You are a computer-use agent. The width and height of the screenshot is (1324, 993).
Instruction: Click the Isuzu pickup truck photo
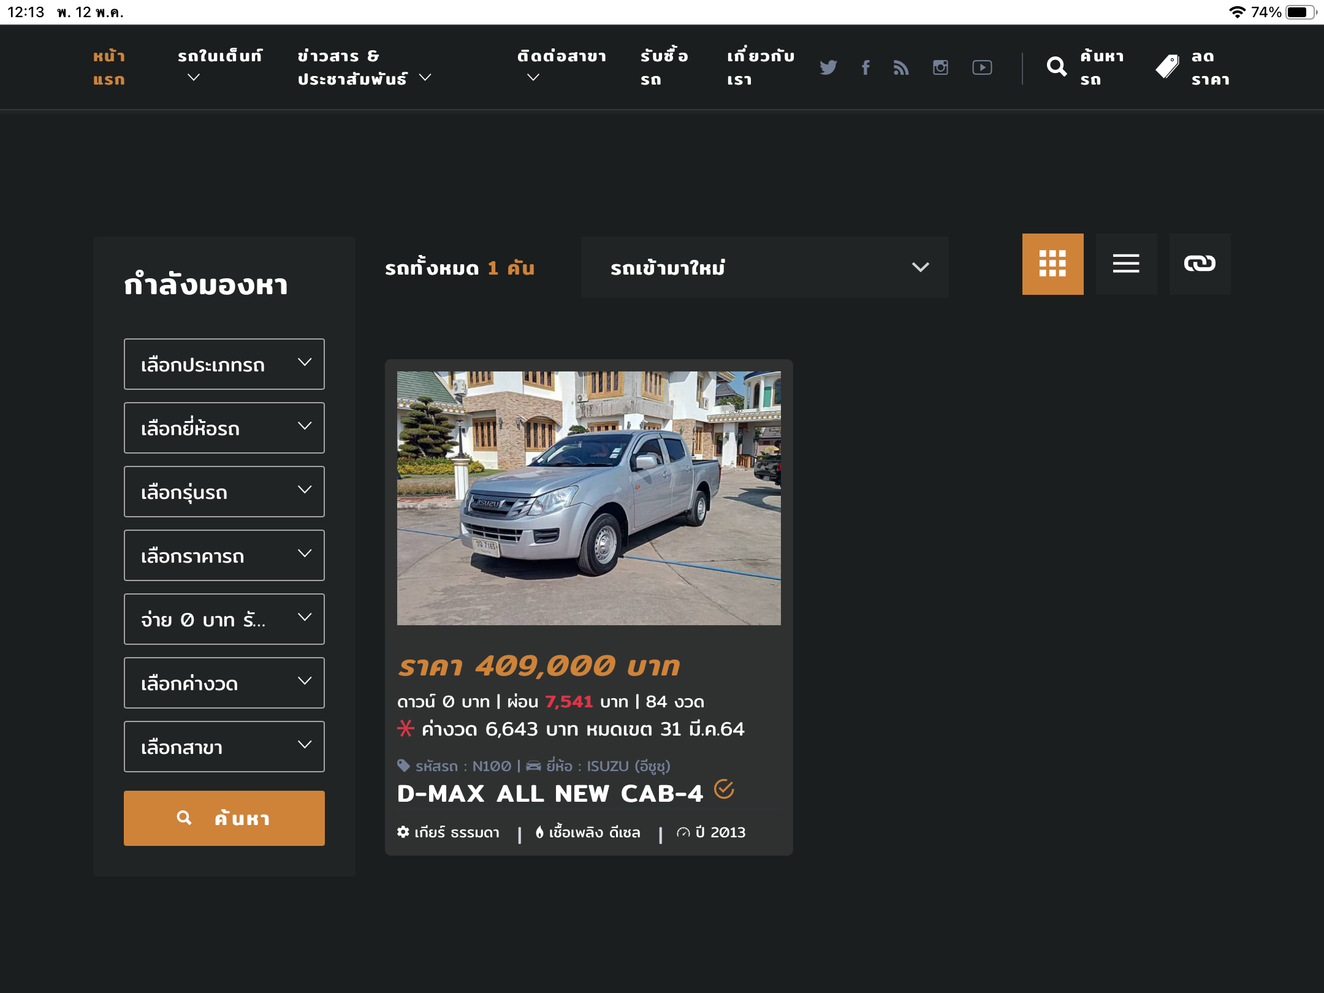coord(588,498)
